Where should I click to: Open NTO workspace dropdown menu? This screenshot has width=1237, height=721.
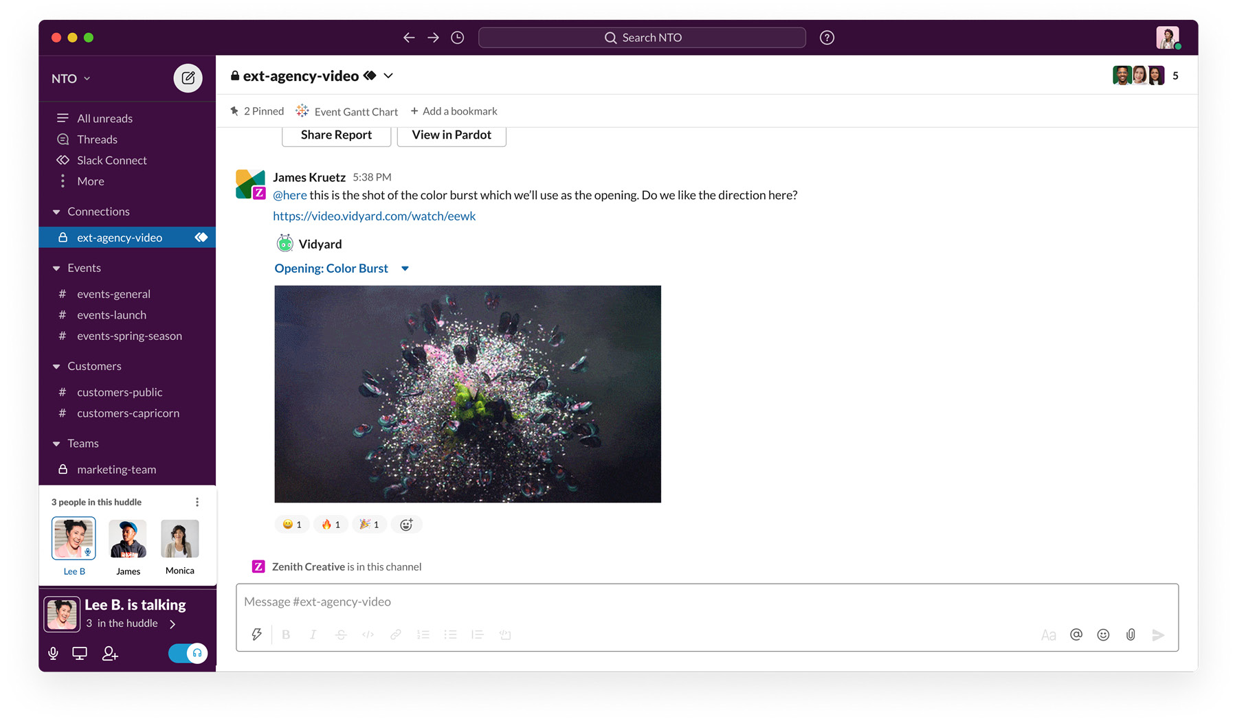pyautogui.click(x=71, y=78)
